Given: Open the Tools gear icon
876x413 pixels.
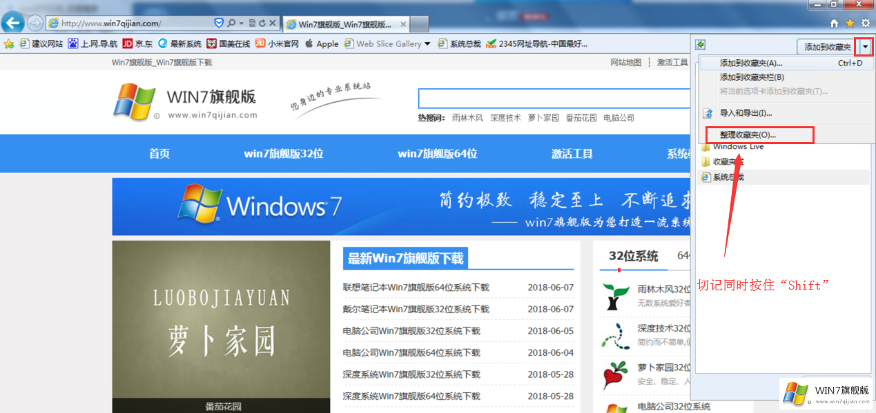Looking at the screenshot, I should [x=866, y=23].
